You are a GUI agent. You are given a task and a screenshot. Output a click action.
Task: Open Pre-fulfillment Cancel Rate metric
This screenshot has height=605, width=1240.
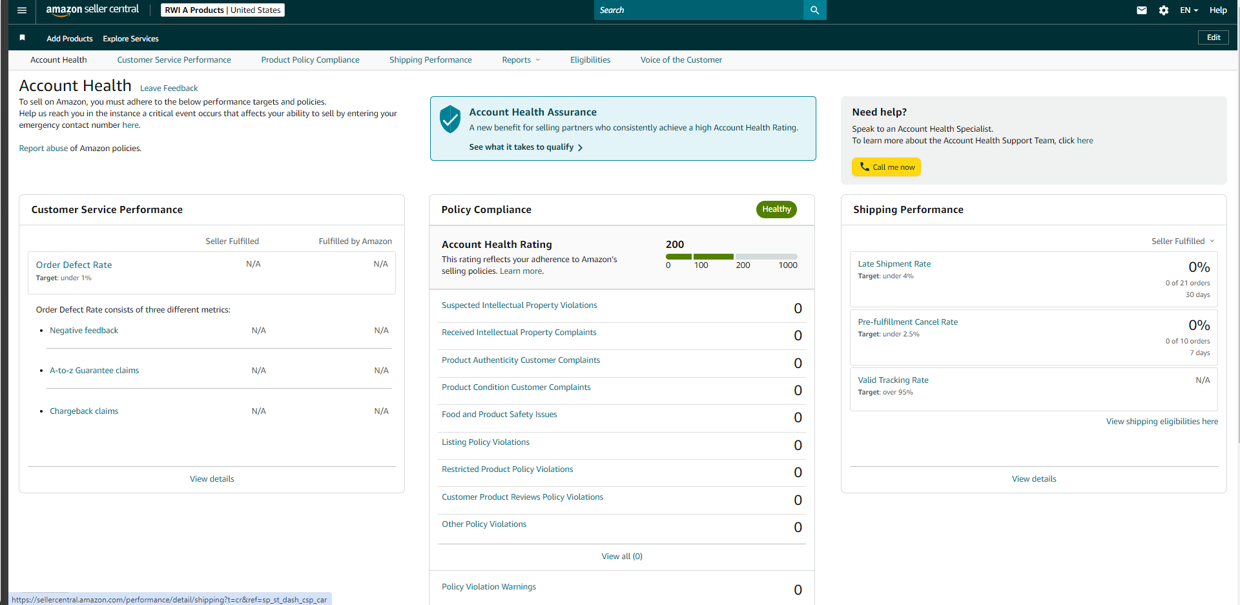(x=908, y=322)
